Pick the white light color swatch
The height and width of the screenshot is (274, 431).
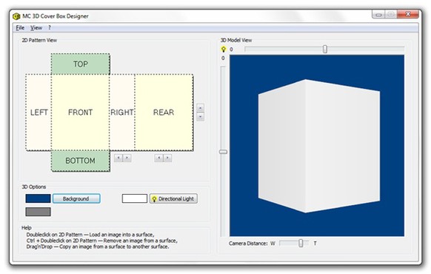(135, 198)
